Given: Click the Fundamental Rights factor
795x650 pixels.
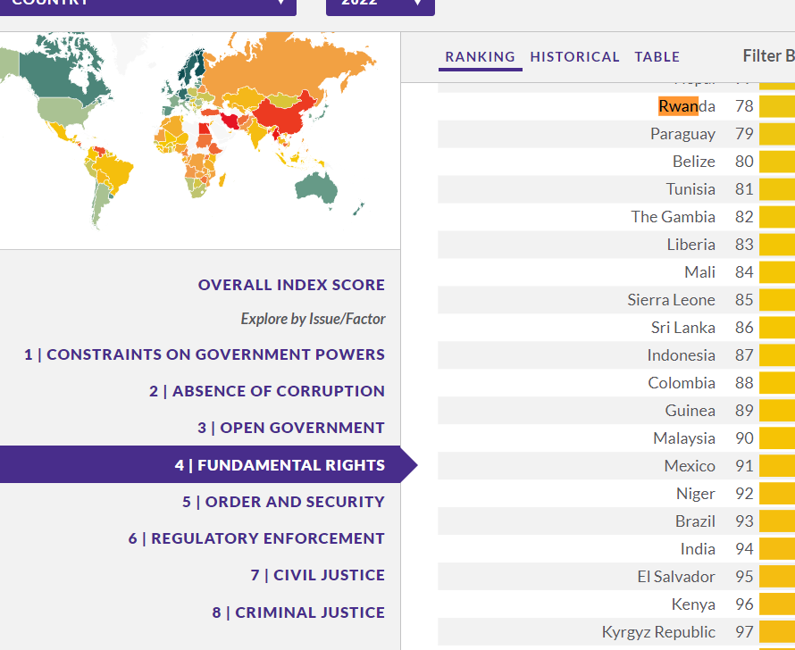Looking at the screenshot, I should coord(280,465).
